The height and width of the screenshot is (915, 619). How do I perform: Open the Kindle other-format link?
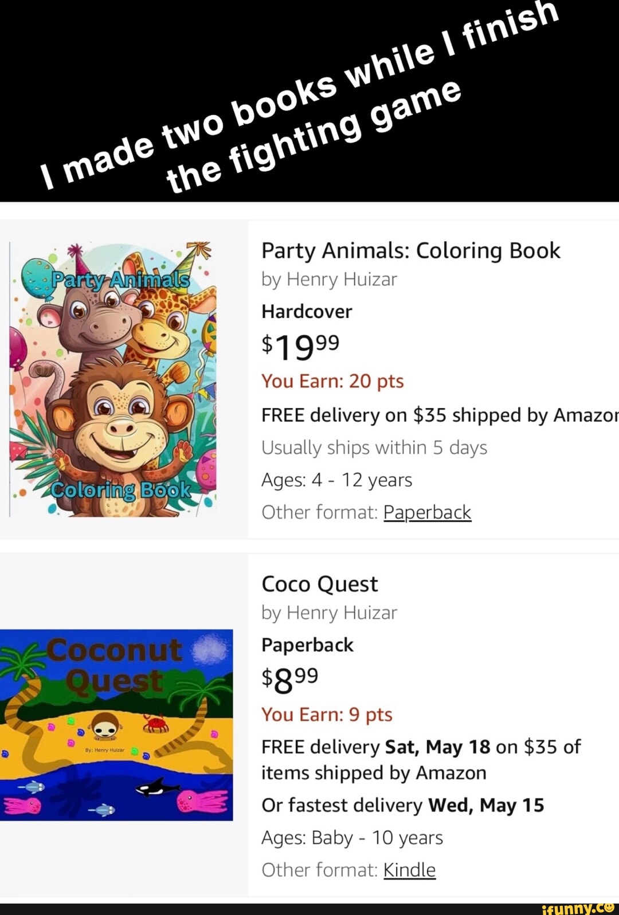point(409,870)
